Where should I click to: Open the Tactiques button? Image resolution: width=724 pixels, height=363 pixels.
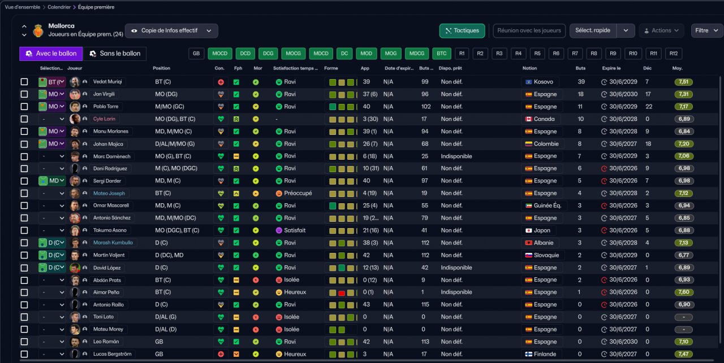coord(462,30)
